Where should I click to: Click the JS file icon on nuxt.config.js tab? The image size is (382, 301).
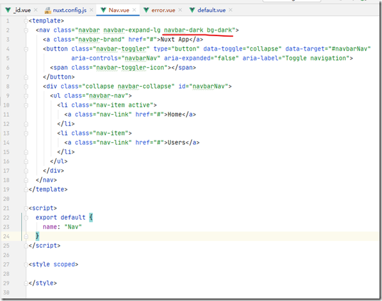coord(48,11)
